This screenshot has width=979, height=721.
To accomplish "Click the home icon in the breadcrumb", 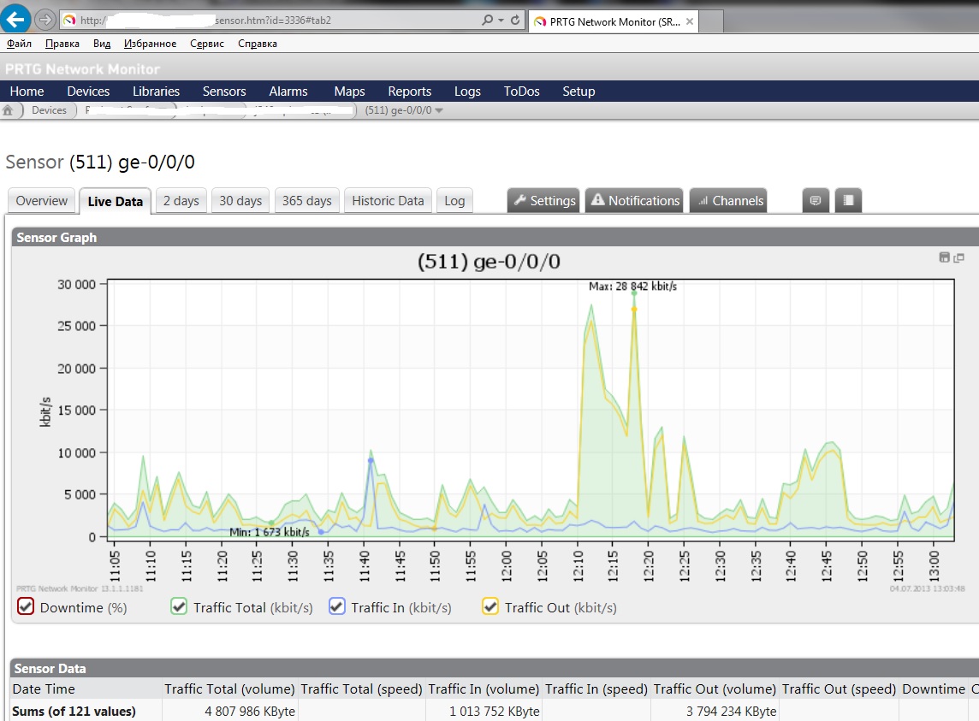I will (8, 110).
